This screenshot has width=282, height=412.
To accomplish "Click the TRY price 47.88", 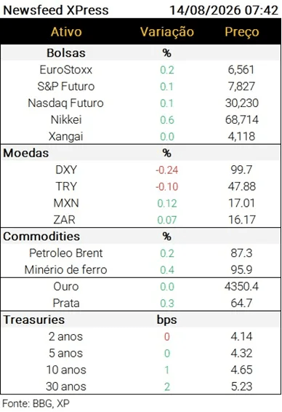I will click(241, 186).
